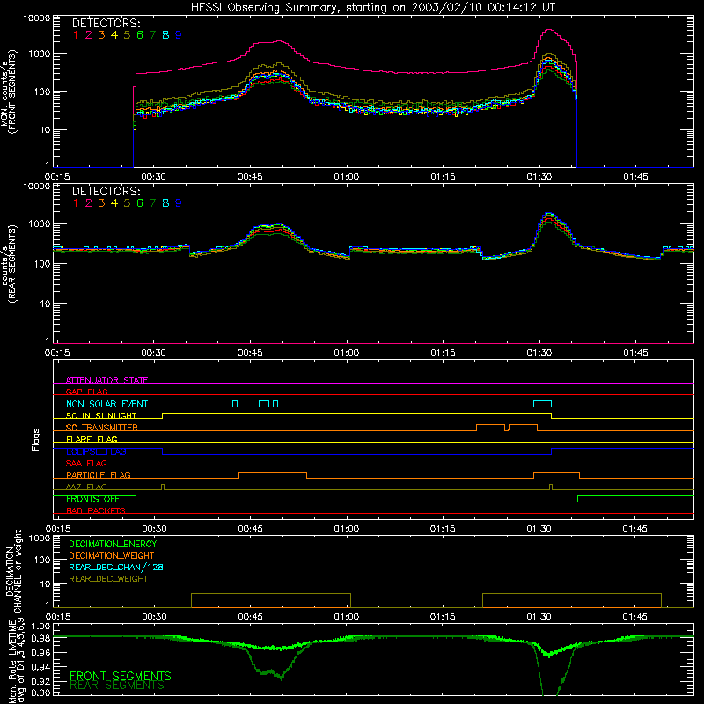Screen dimensions: 704x704
Task: Click green detector 6 in front segments legend
Action: point(140,35)
